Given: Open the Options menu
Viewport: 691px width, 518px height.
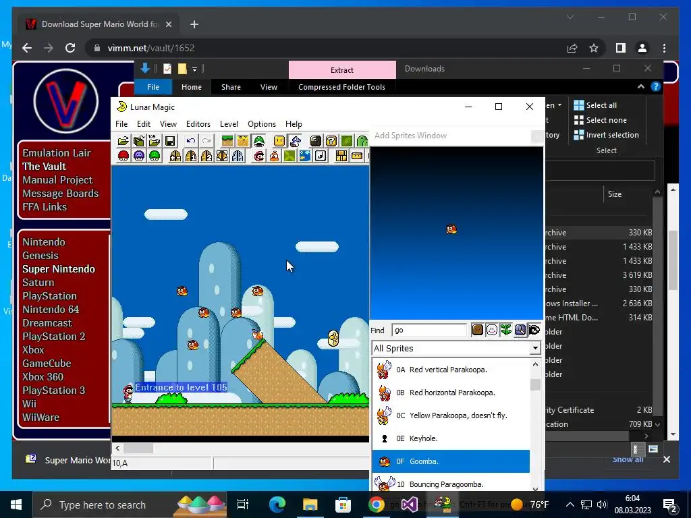Looking at the screenshot, I should point(262,124).
